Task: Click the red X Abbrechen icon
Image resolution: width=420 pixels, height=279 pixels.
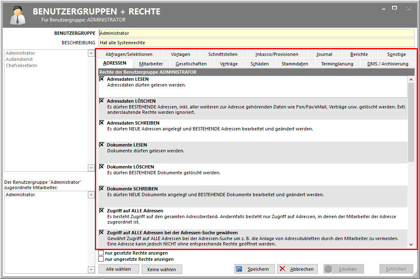Action: (x=282, y=269)
